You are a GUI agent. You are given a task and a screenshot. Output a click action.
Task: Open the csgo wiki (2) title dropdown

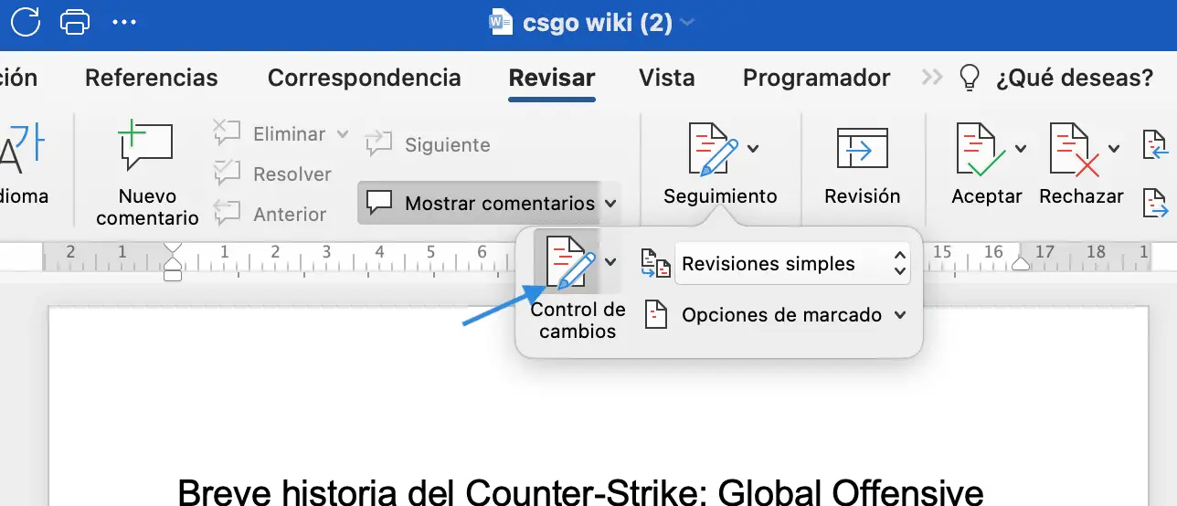coord(687,23)
